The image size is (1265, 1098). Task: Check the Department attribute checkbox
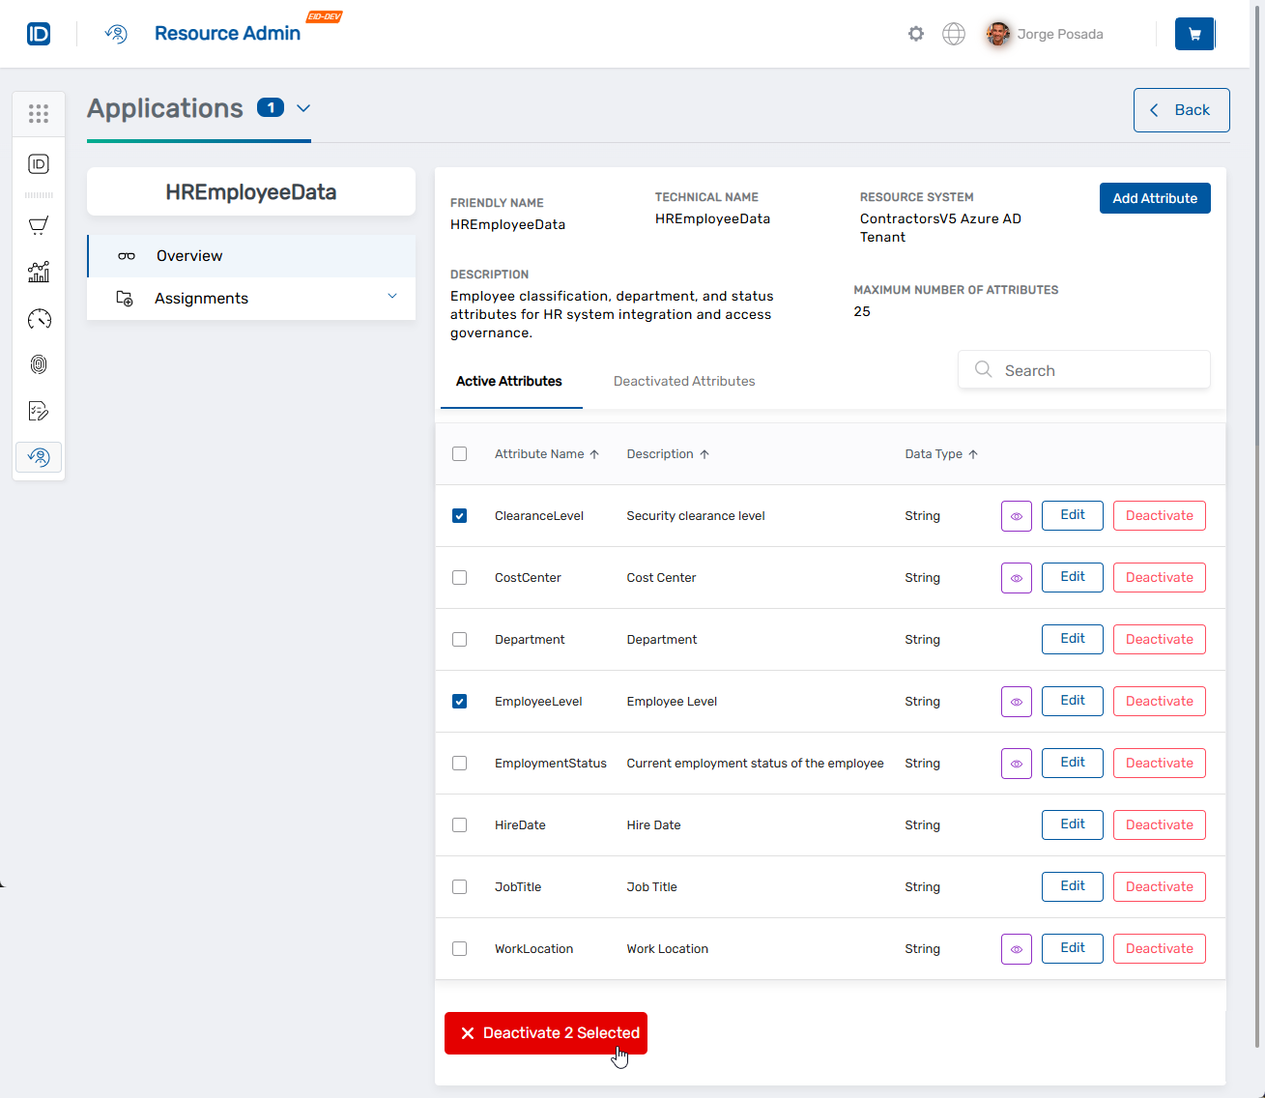(x=460, y=640)
